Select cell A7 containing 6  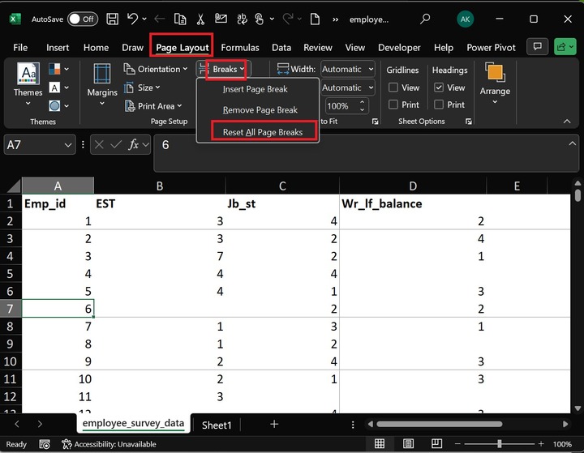tap(58, 308)
